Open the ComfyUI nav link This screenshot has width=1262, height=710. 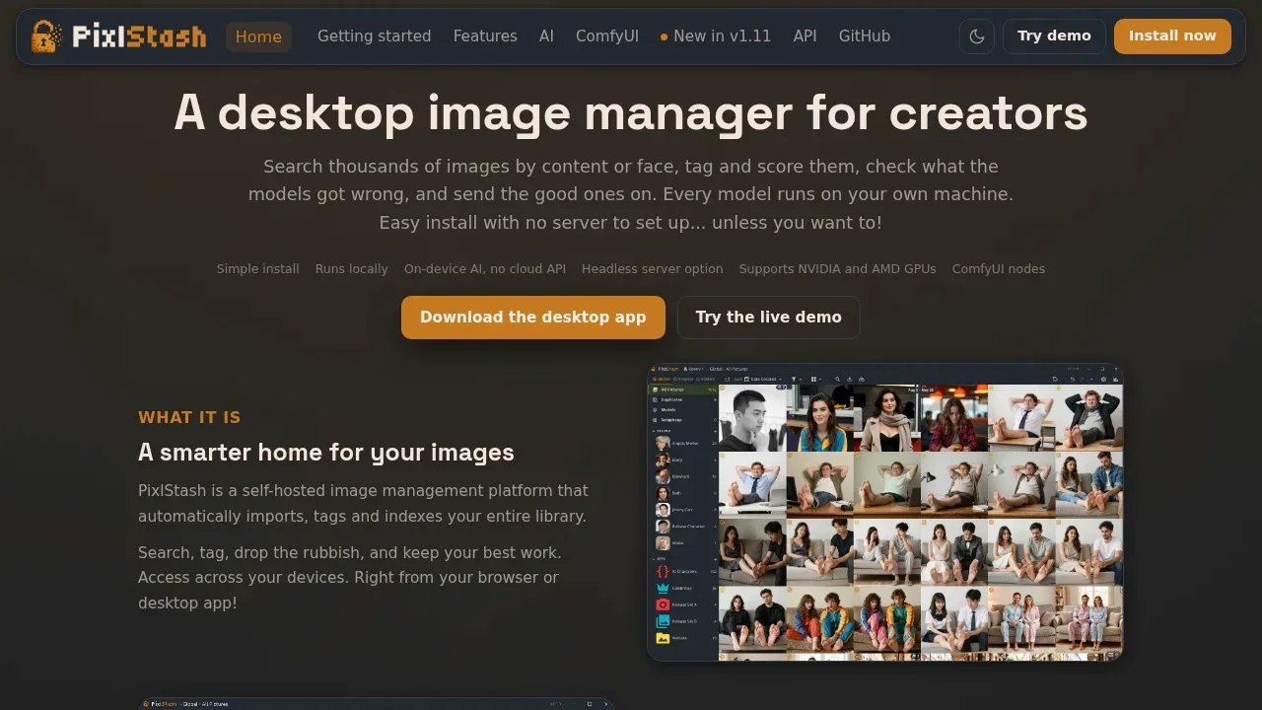pos(607,36)
